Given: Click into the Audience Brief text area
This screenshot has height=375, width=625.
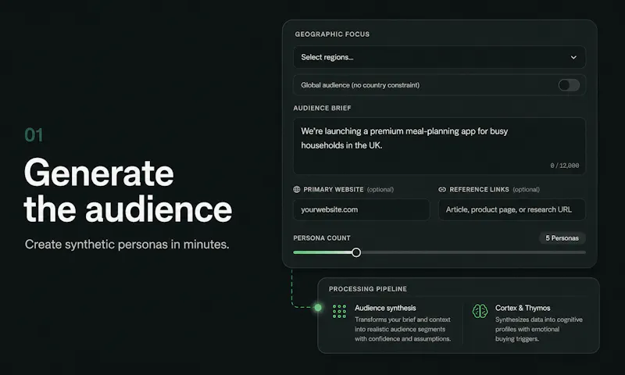Looking at the screenshot, I should [439, 146].
